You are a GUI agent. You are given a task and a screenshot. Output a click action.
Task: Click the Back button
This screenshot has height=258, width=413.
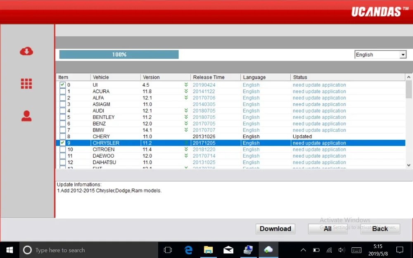coord(380,229)
